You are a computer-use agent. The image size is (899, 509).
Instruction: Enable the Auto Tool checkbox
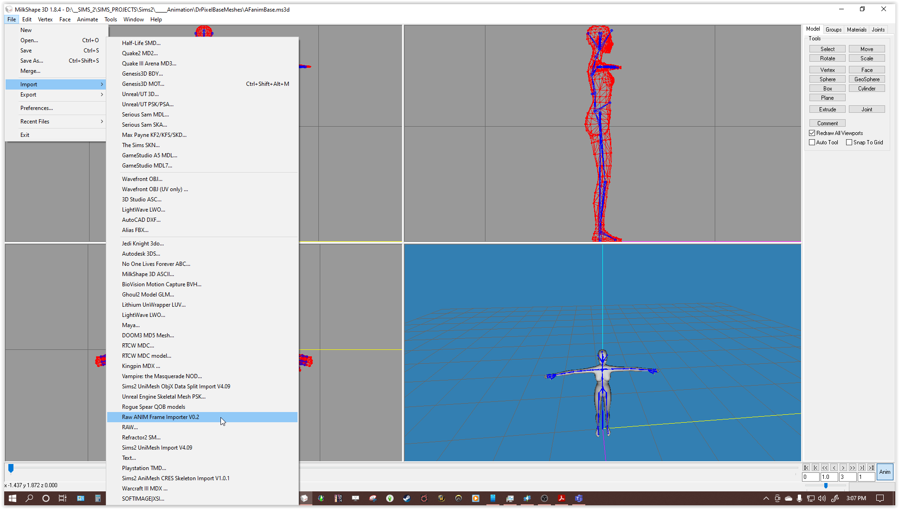click(x=812, y=142)
